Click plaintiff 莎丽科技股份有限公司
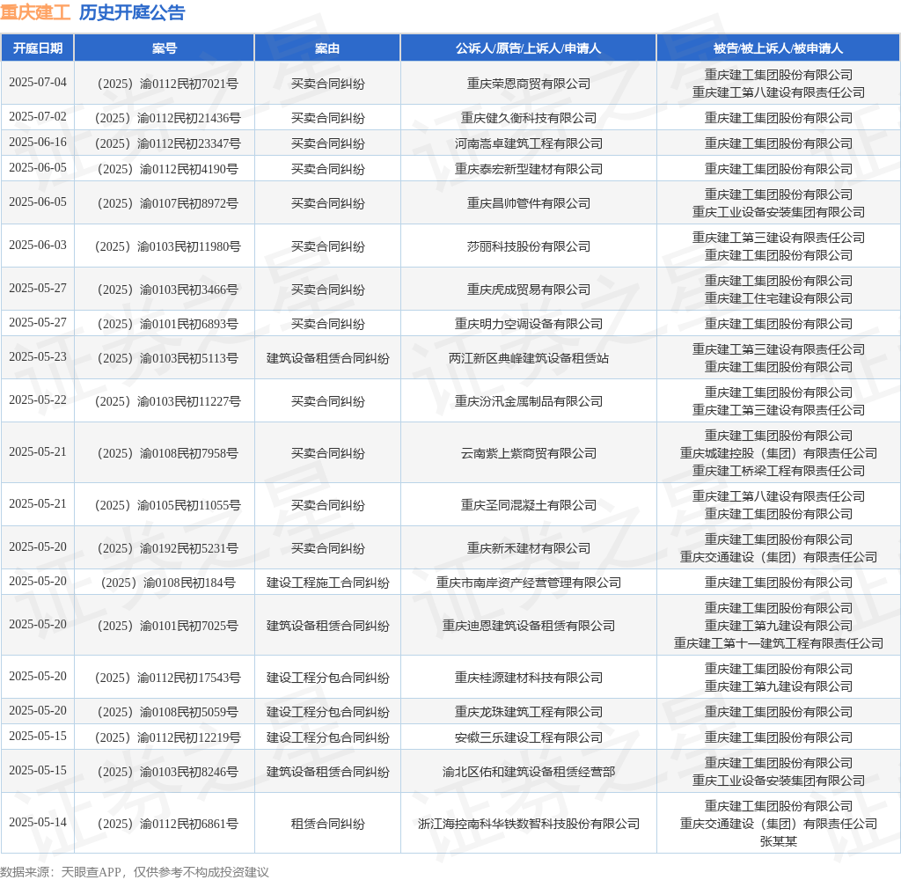 tap(529, 246)
